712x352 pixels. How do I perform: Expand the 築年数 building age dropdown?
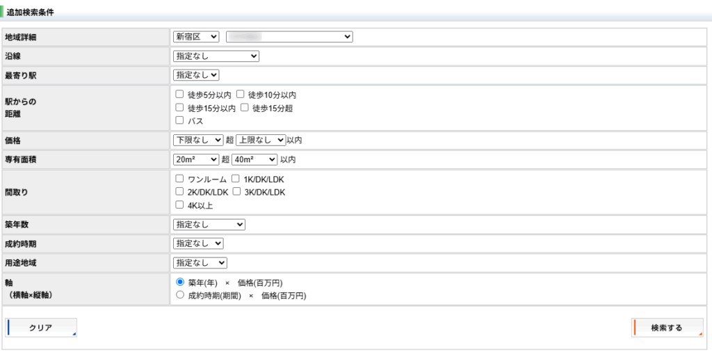[209, 224]
